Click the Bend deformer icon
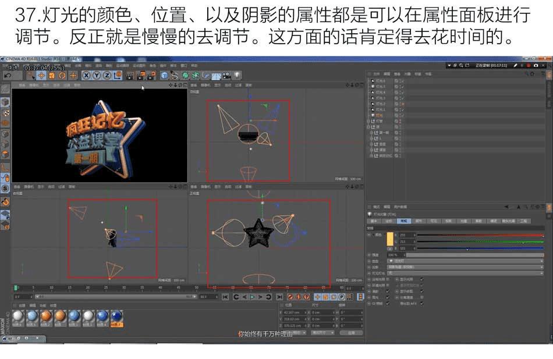The image size is (553, 359). 205,76
